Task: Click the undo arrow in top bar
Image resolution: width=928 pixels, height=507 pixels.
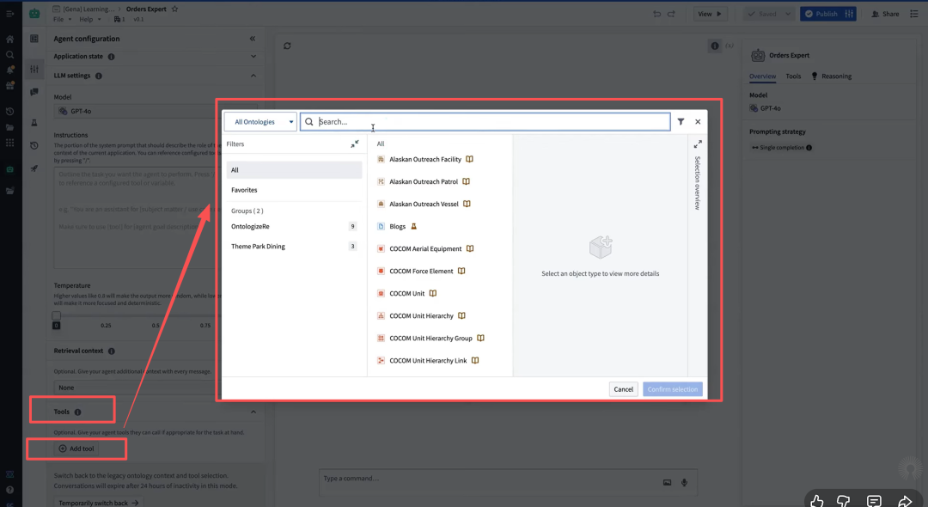Action: coord(657,15)
